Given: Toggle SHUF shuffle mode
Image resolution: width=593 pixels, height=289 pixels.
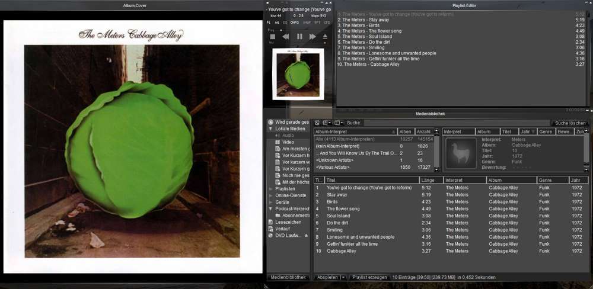Looking at the screenshot, I should 307,23.
